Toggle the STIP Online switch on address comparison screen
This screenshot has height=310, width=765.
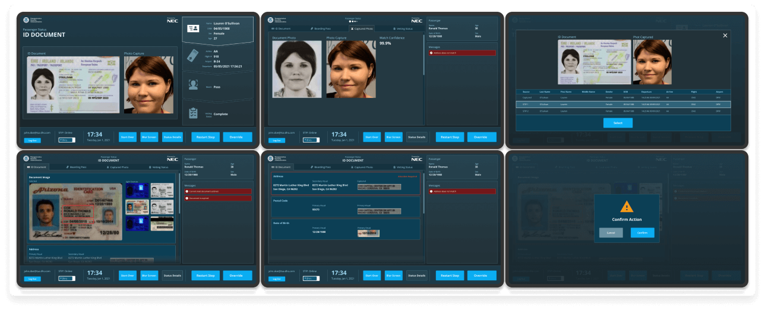(x=311, y=278)
